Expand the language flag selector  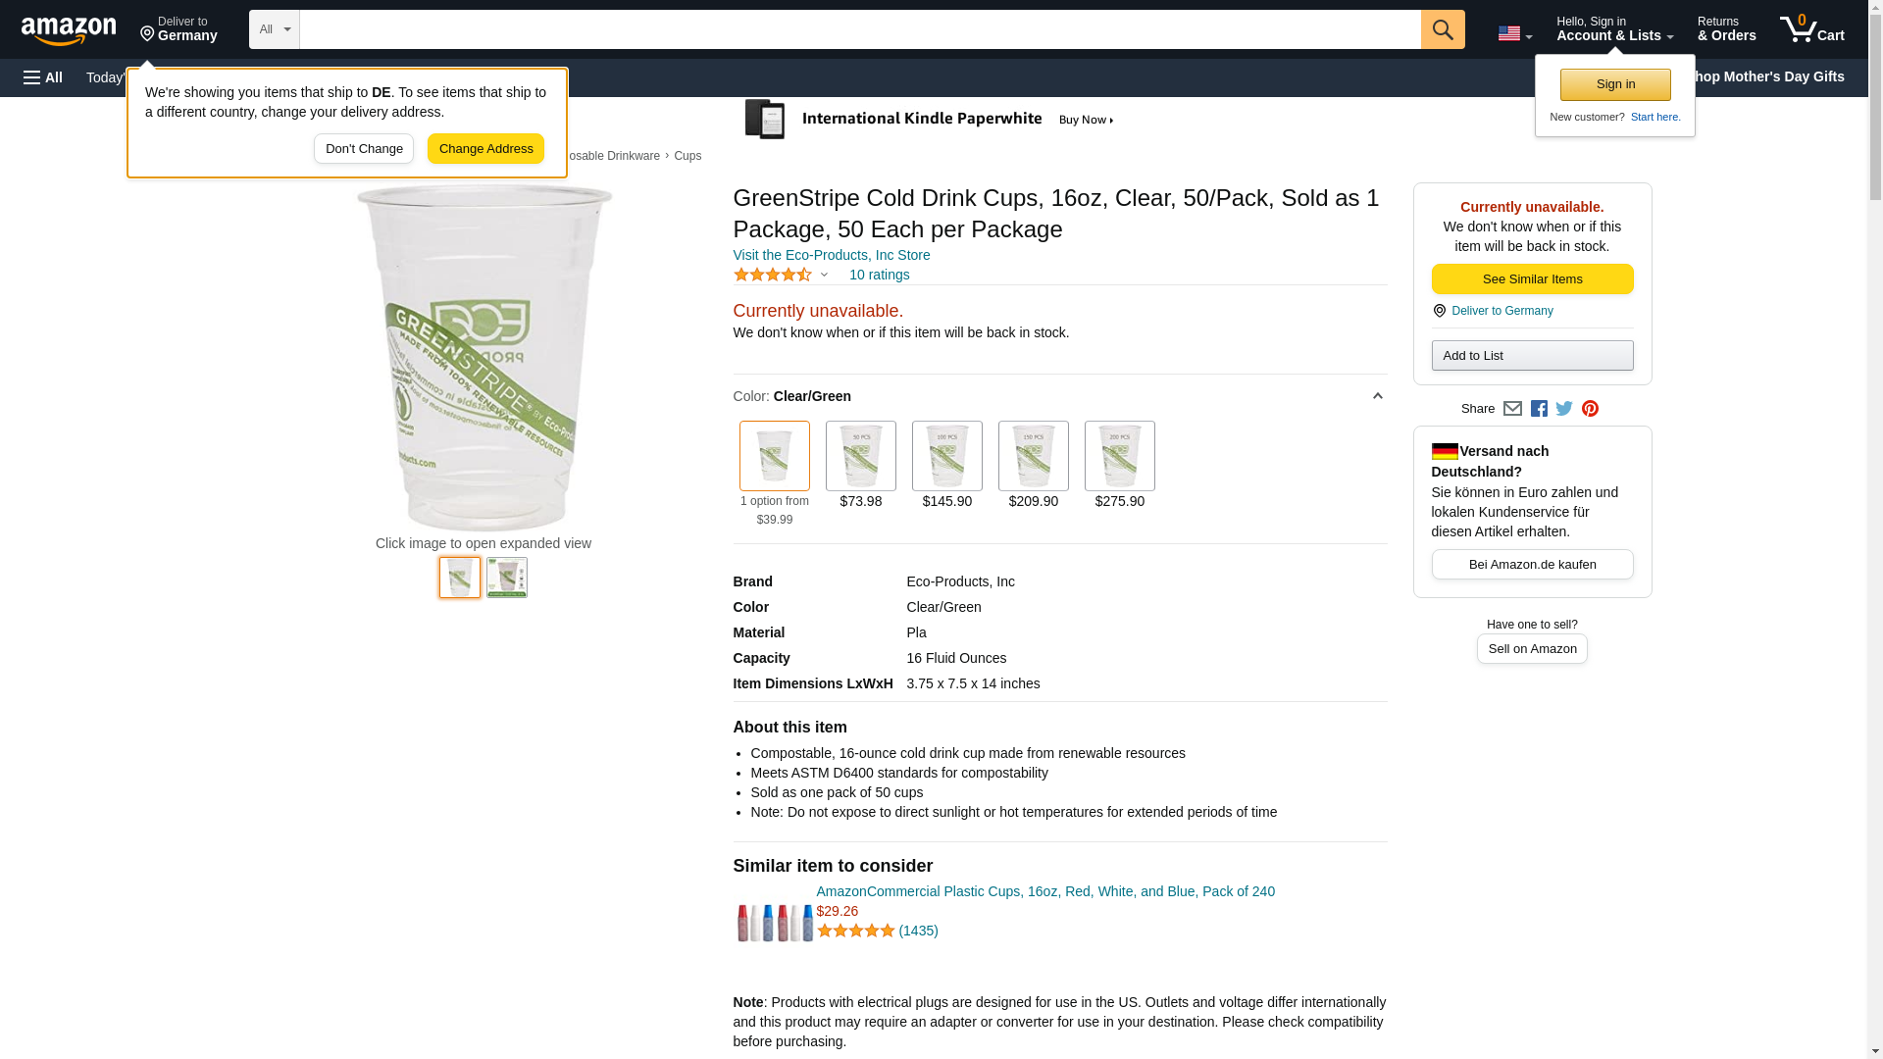tap(1514, 33)
